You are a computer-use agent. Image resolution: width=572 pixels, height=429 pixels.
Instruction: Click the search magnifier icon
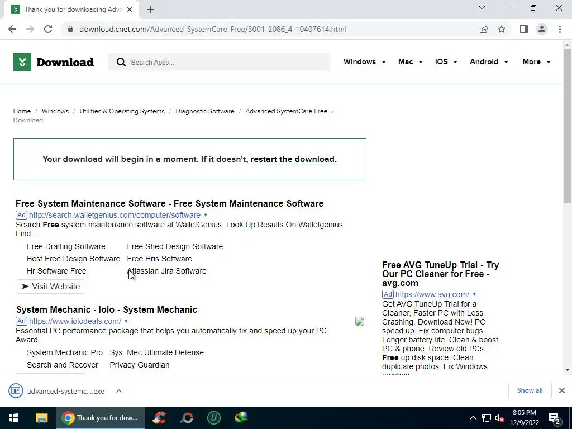(121, 62)
